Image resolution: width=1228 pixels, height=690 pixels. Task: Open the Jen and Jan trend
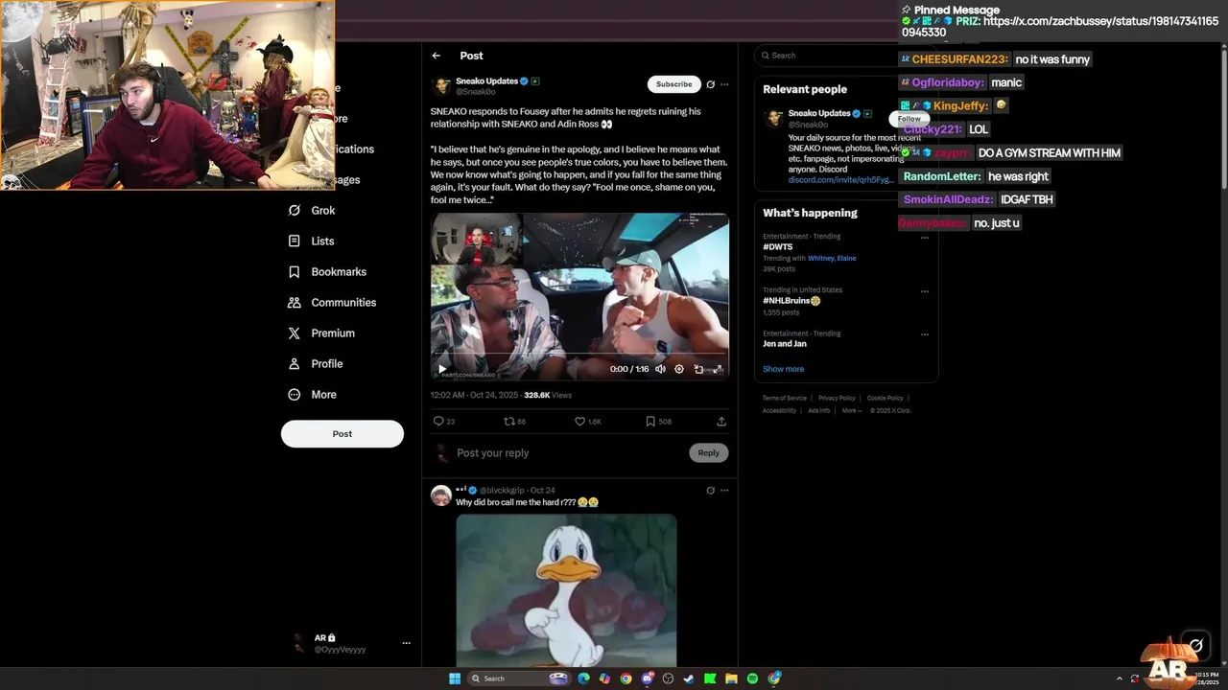[785, 344]
